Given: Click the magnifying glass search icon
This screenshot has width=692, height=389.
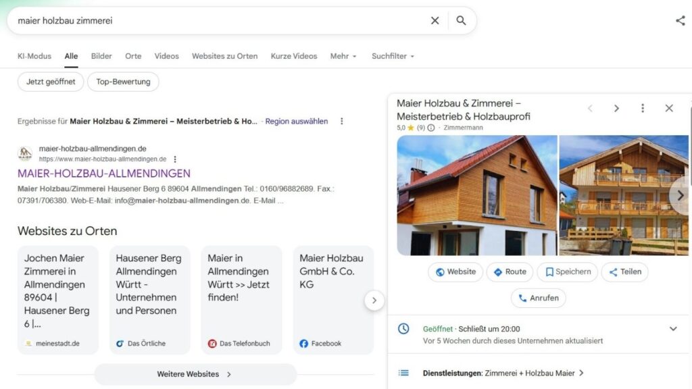Looking at the screenshot, I should coord(461,21).
